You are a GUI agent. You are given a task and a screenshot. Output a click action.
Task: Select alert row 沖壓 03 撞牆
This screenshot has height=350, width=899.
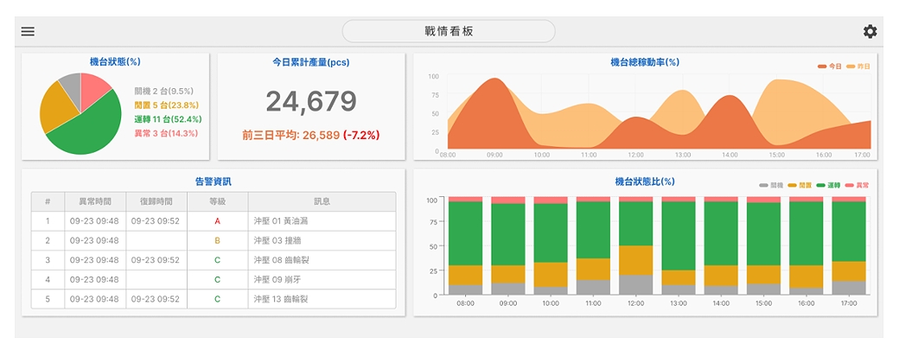point(214,240)
